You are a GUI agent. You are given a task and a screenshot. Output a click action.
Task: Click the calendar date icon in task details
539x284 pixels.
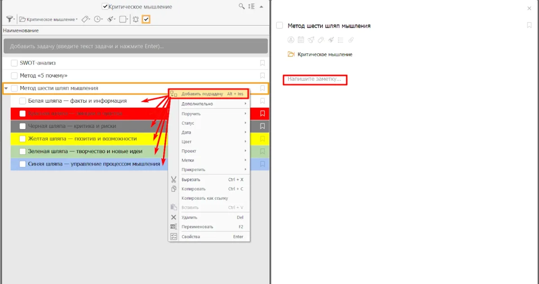[301, 40]
